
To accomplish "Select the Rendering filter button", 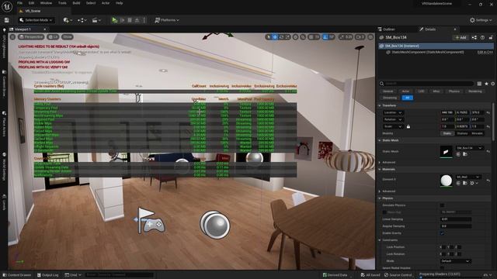I will (x=474, y=91).
